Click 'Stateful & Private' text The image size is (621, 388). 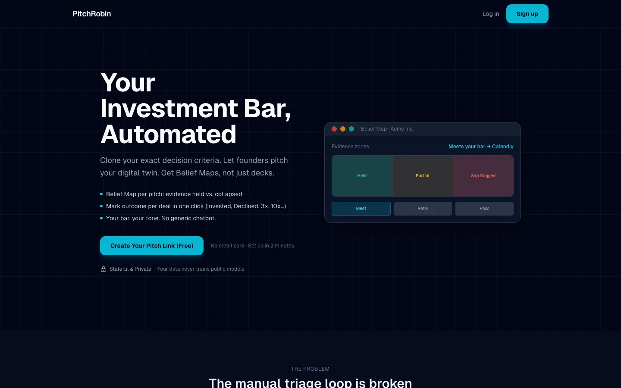coord(130,269)
